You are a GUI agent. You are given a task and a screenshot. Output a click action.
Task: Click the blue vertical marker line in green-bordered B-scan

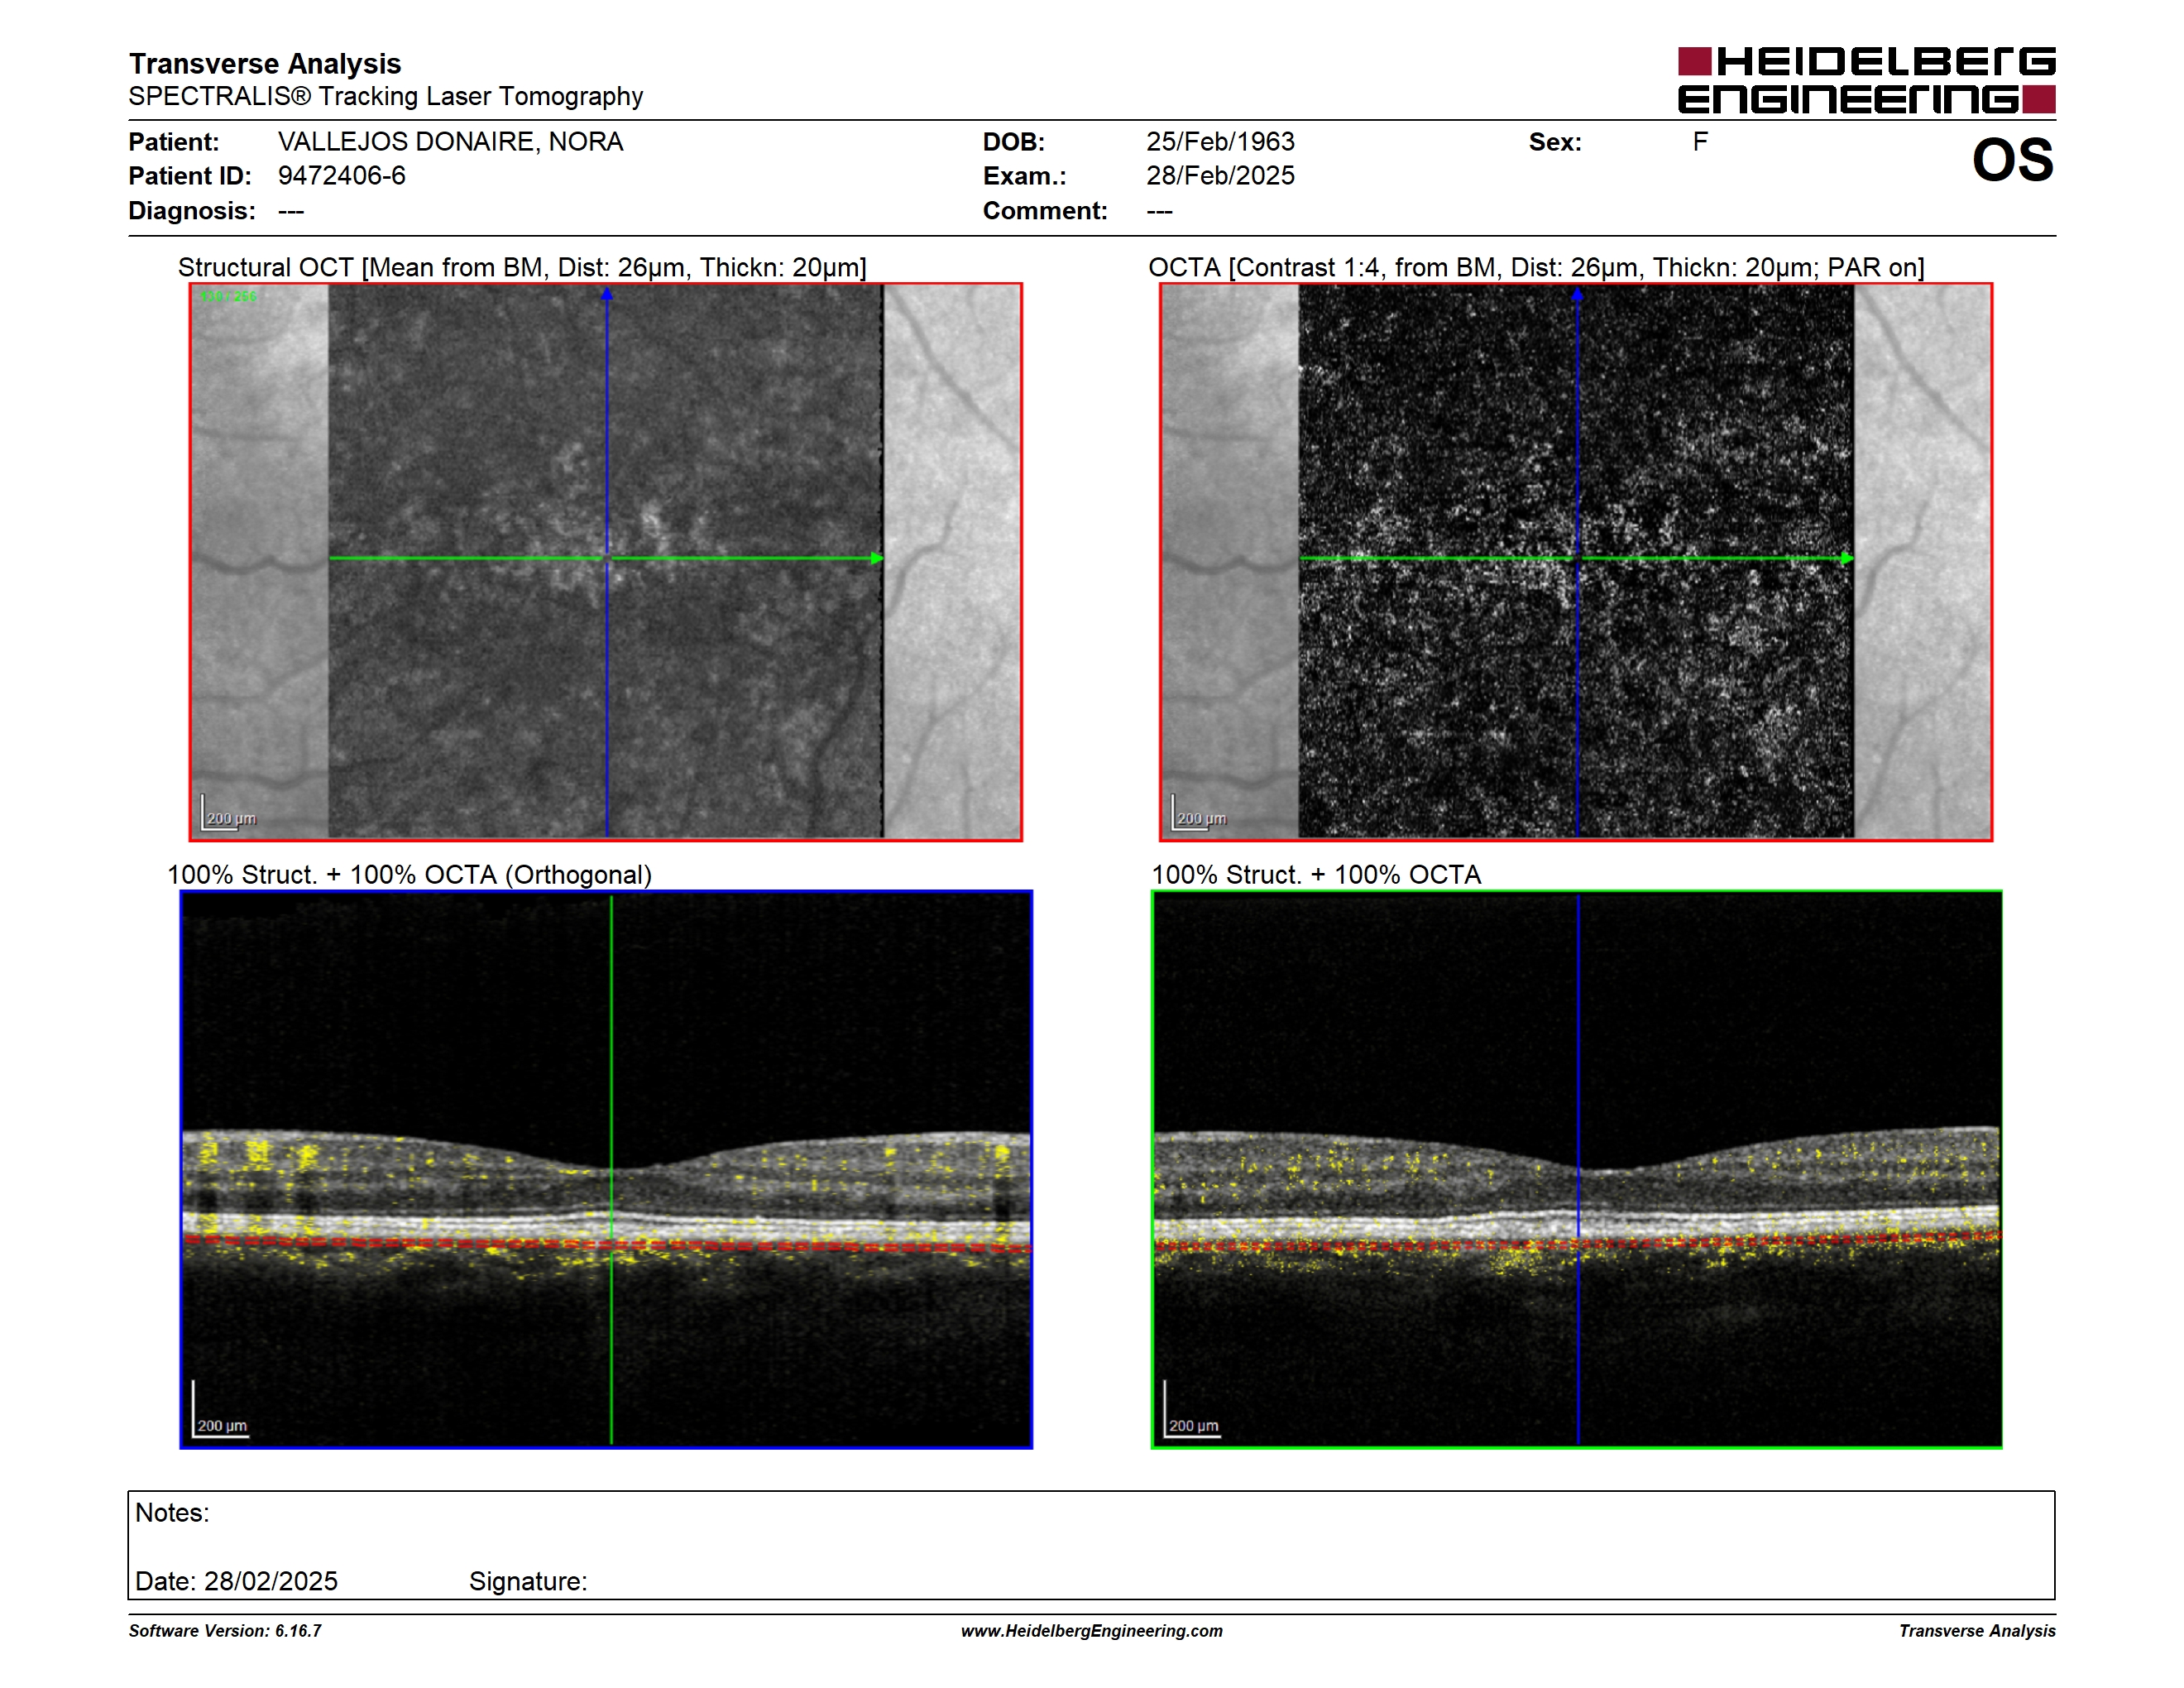pos(1578,1169)
